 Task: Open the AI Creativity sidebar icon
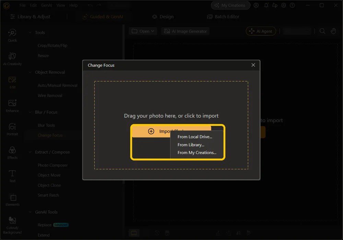pos(12,59)
